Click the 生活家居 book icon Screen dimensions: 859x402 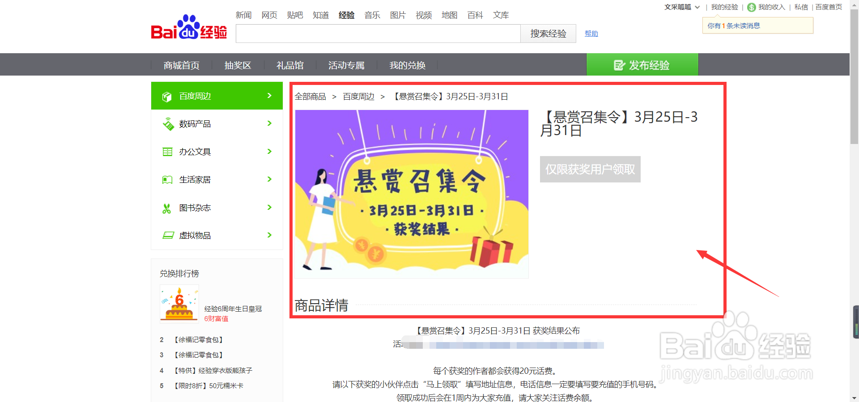pyautogui.click(x=167, y=180)
